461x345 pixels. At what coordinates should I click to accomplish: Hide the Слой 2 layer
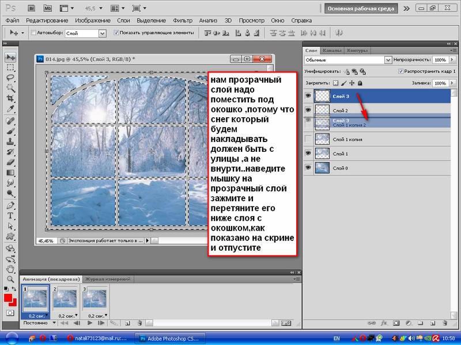308,110
